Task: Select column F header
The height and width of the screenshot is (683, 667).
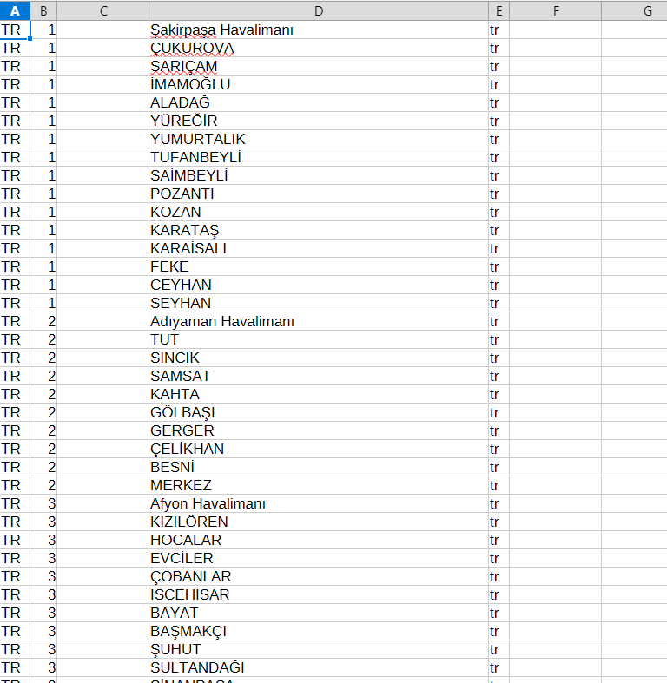Action: click(x=555, y=10)
